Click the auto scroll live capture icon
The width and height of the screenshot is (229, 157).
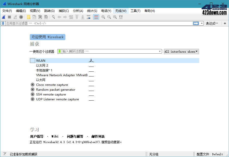click(x=89, y=17)
